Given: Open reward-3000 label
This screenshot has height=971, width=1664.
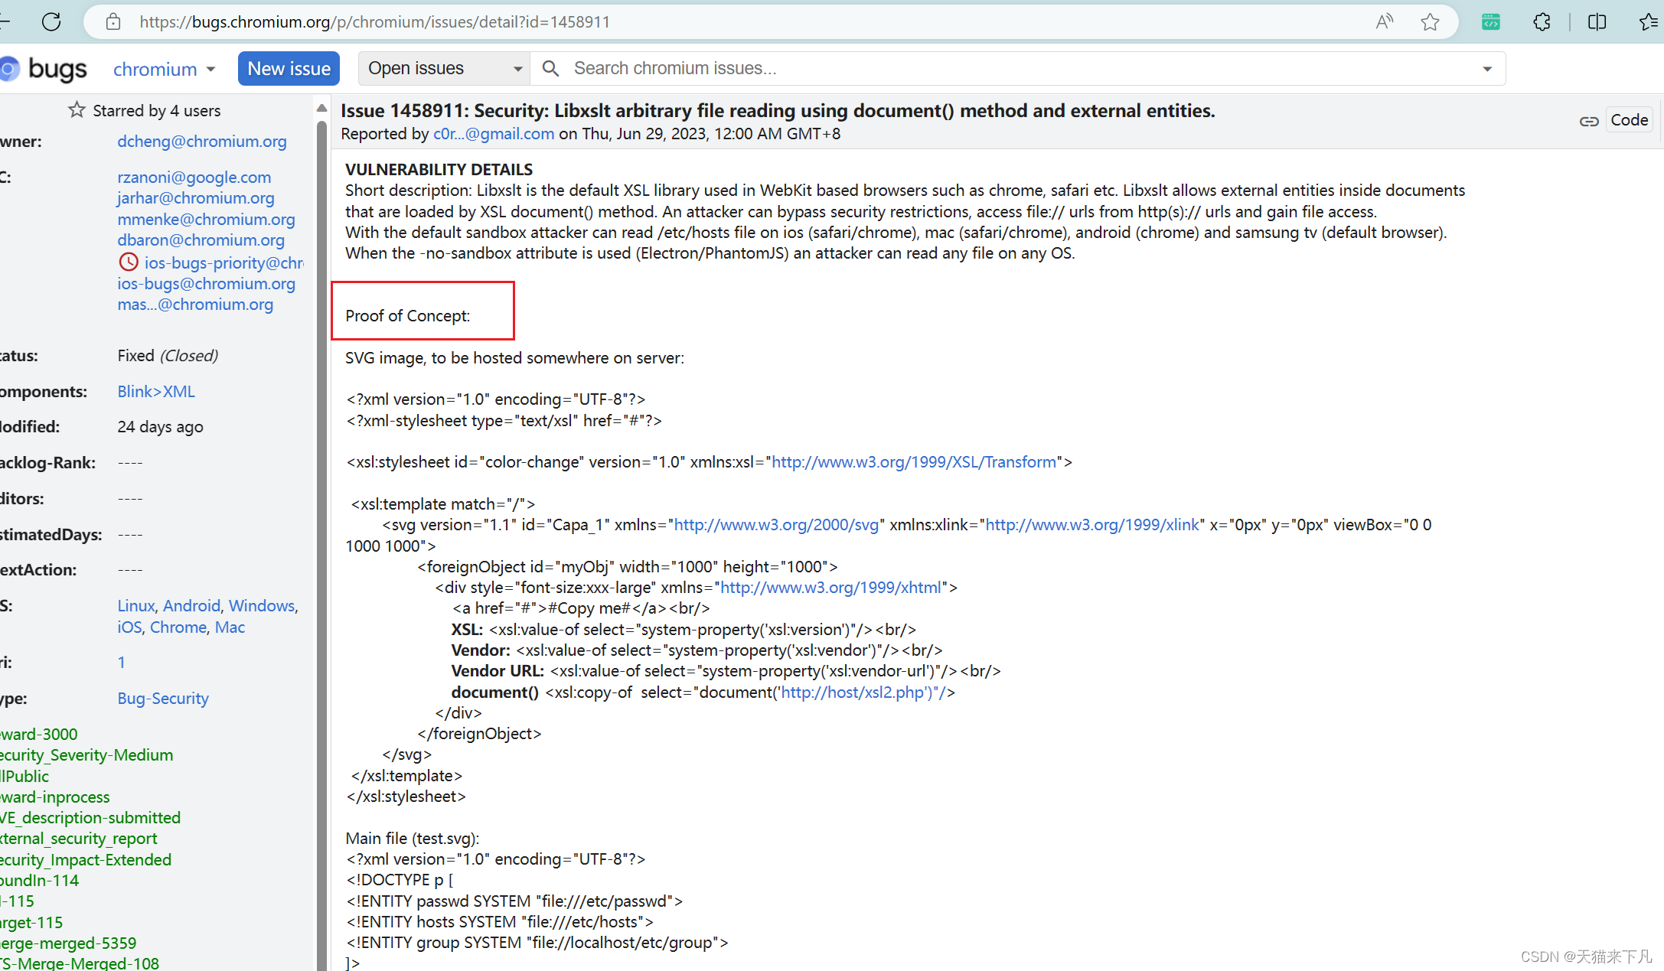Looking at the screenshot, I should [39, 734].
